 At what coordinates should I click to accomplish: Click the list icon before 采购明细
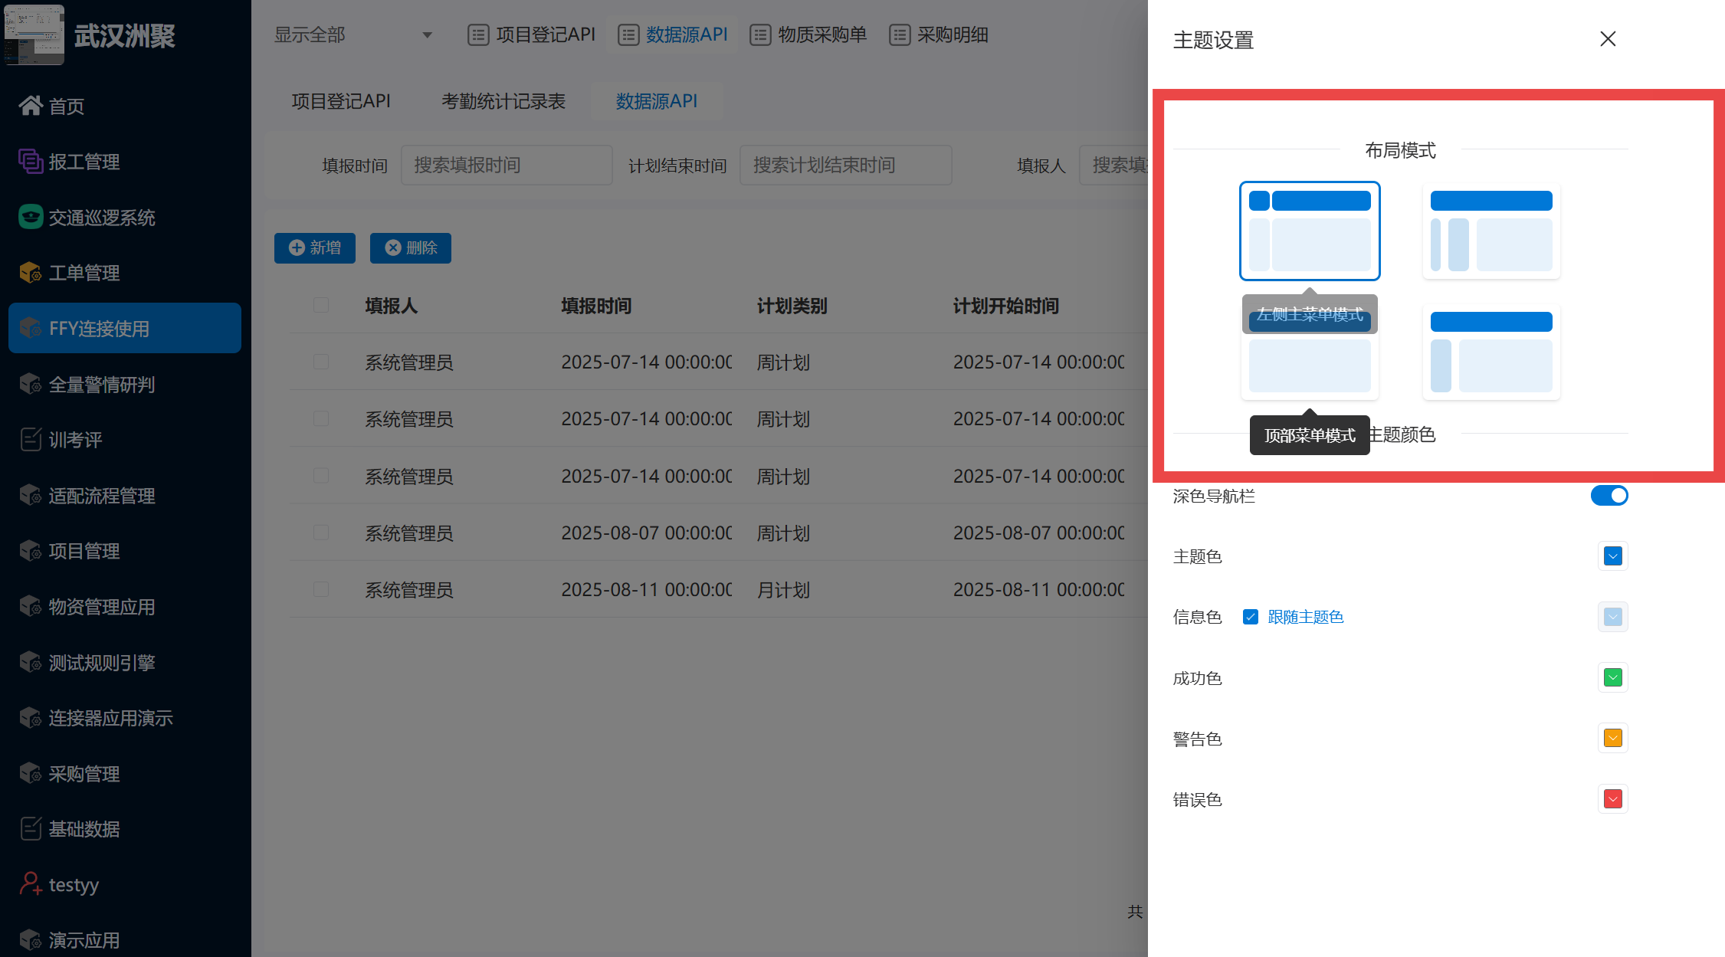tap(900, 35)
